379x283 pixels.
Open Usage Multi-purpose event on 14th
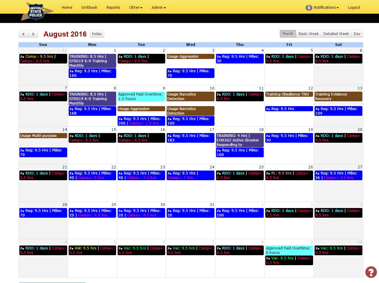43,136
